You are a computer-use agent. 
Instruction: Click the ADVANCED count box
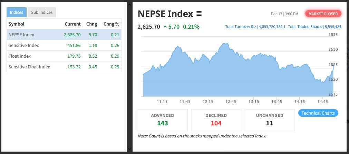[x=163, y=120]
